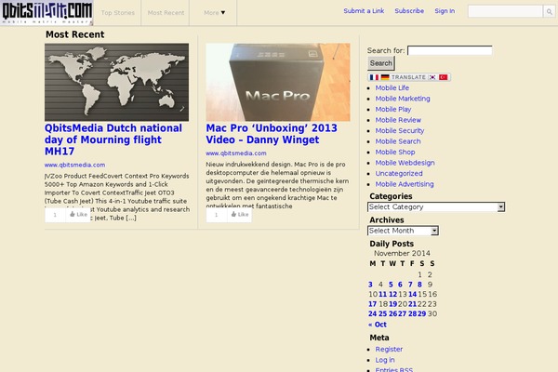Like the MH17 Mourning flight post
Viewport: 558px width, 372px height.
[78, 215]
